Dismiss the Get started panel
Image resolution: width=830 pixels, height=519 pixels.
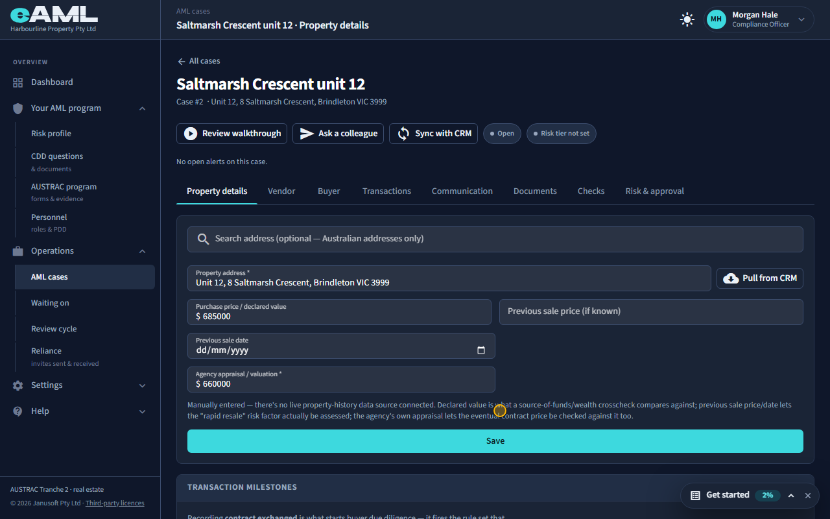click(x=808, y=496)
